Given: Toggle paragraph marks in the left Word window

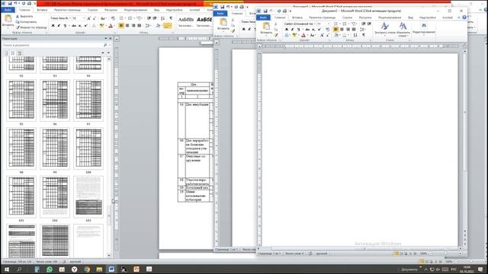Looking at the screenshot, I should tap(171, 18).
